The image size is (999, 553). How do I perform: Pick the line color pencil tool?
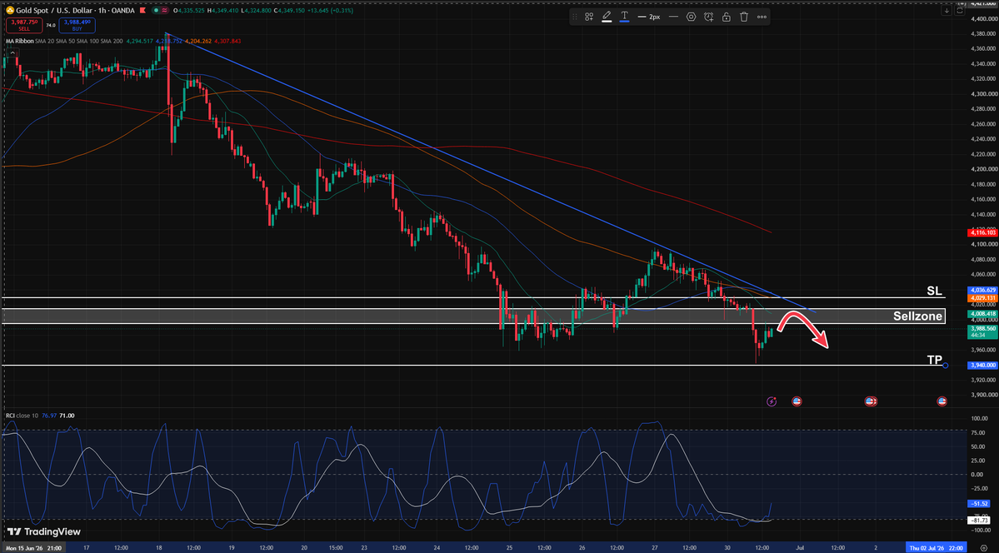point(607,17)
